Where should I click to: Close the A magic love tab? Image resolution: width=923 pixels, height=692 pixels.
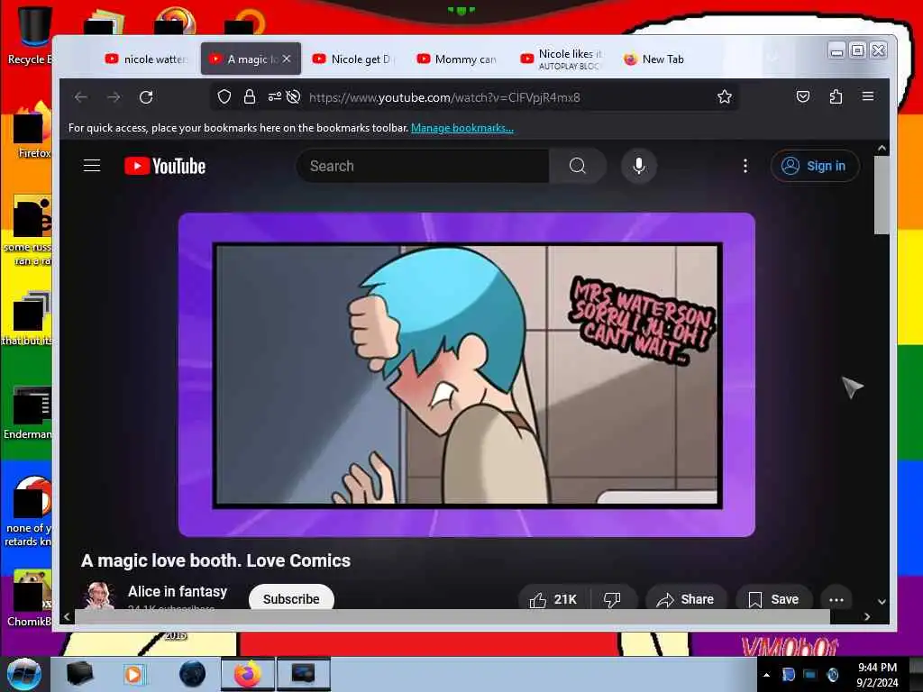click(x=287, y=59)
